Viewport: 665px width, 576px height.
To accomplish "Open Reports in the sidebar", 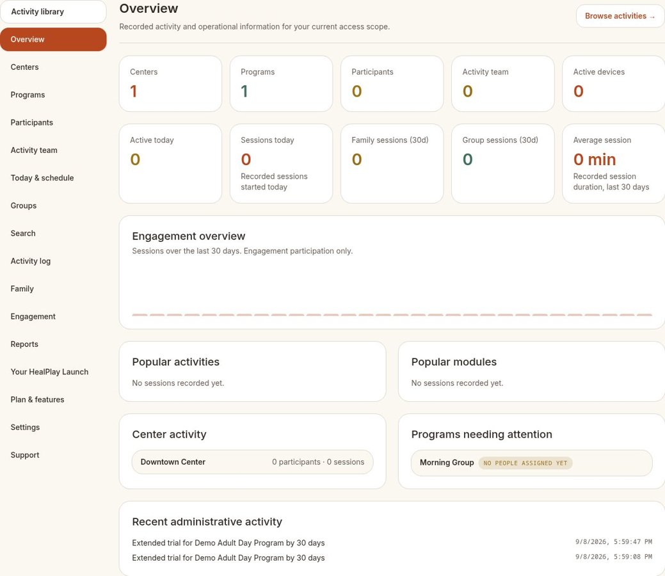I will coord(53,344).
